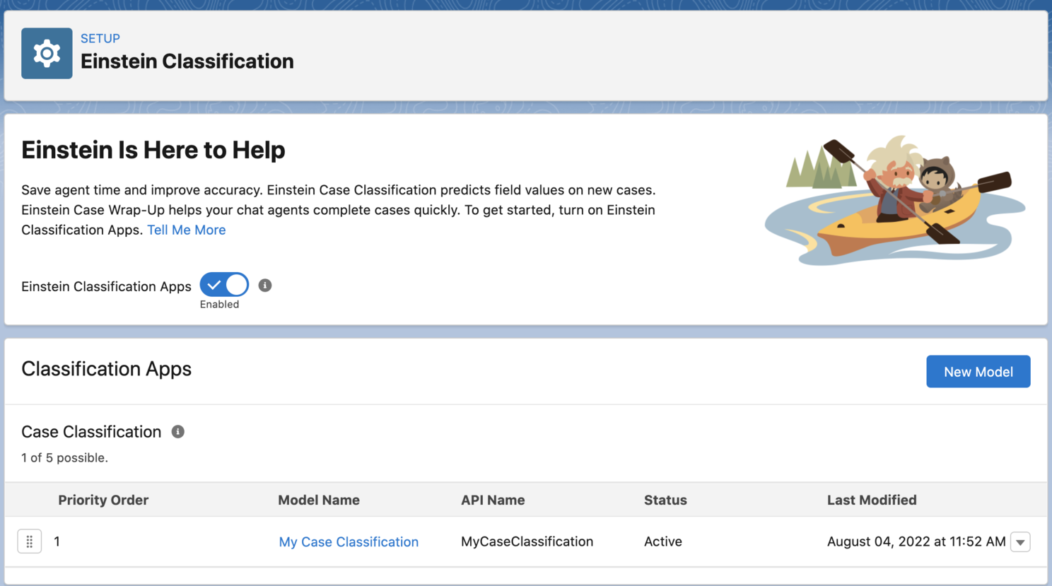The width and height of the screenshot is (1052, 586).
Task: Click the Status column header
Action: [x=665, y=500]
